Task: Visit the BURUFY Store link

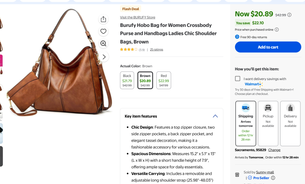Action: [x=138, y=17]
